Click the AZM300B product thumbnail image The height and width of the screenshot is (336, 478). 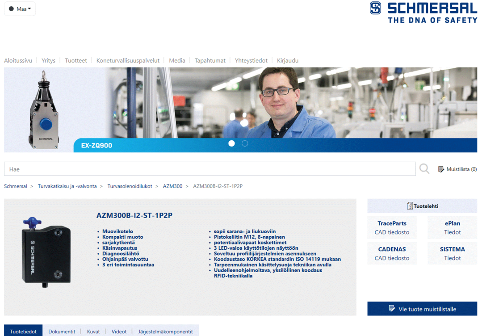(46, 252)
